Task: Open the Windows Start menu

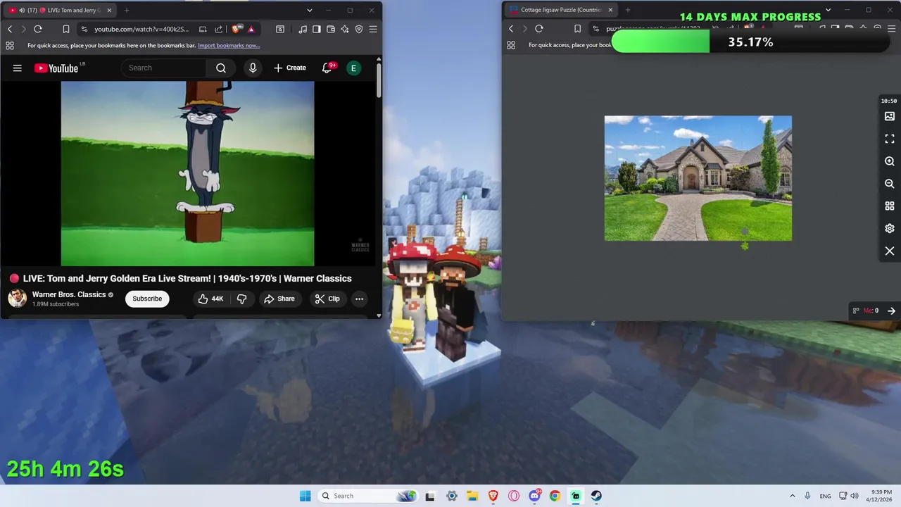Action: coord(305,496)
